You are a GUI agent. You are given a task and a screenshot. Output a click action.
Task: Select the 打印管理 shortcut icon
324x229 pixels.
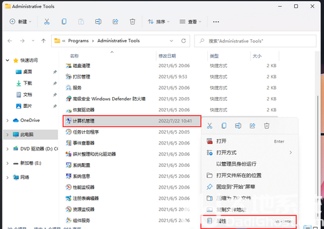(x=69, y=77)
